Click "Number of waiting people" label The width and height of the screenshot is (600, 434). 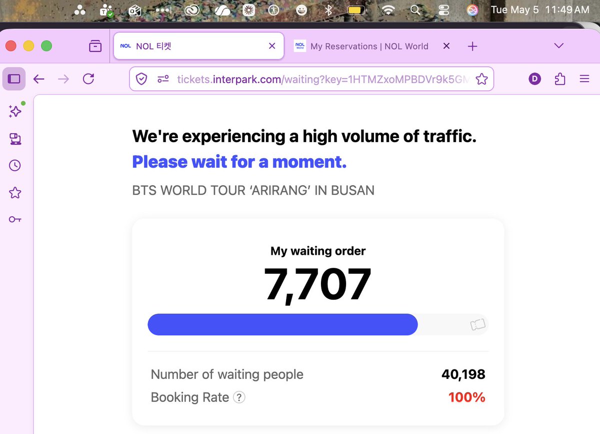click(227, 374)
